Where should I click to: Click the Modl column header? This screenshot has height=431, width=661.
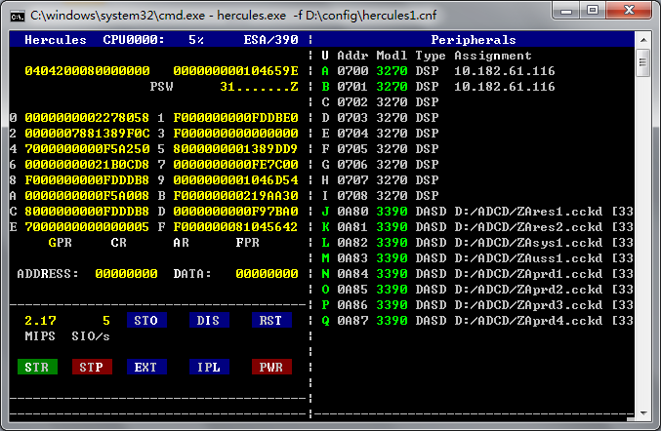(x=392, y=56)
